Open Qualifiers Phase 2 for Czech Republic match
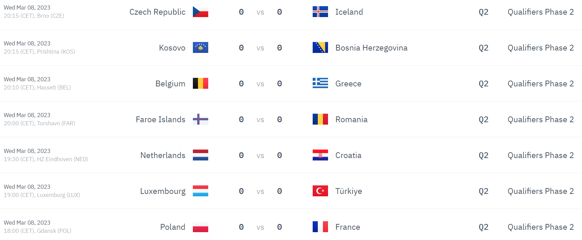 coord(540,12)
